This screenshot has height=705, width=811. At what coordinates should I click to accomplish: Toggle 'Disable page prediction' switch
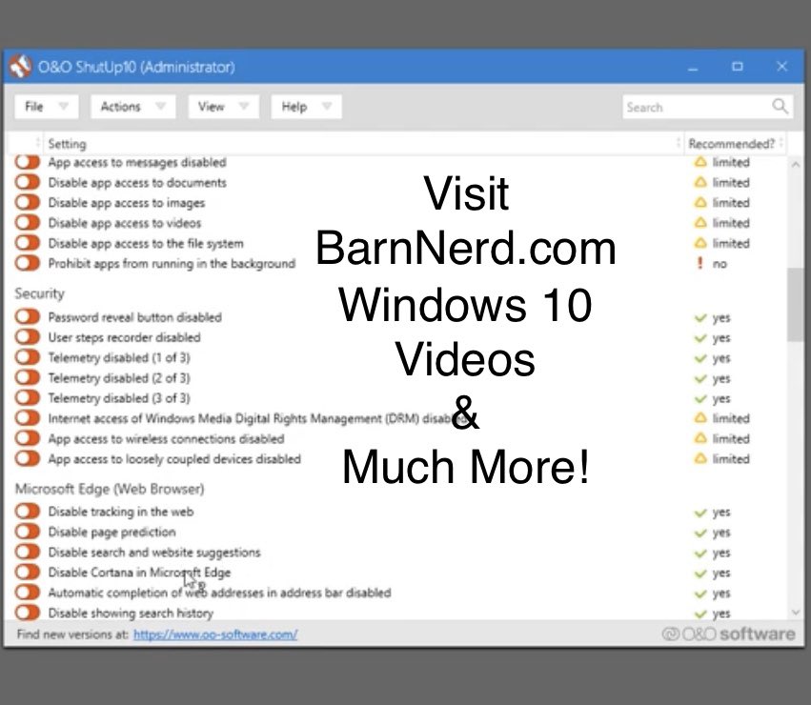pyautogui.click(x=28, y=532)
